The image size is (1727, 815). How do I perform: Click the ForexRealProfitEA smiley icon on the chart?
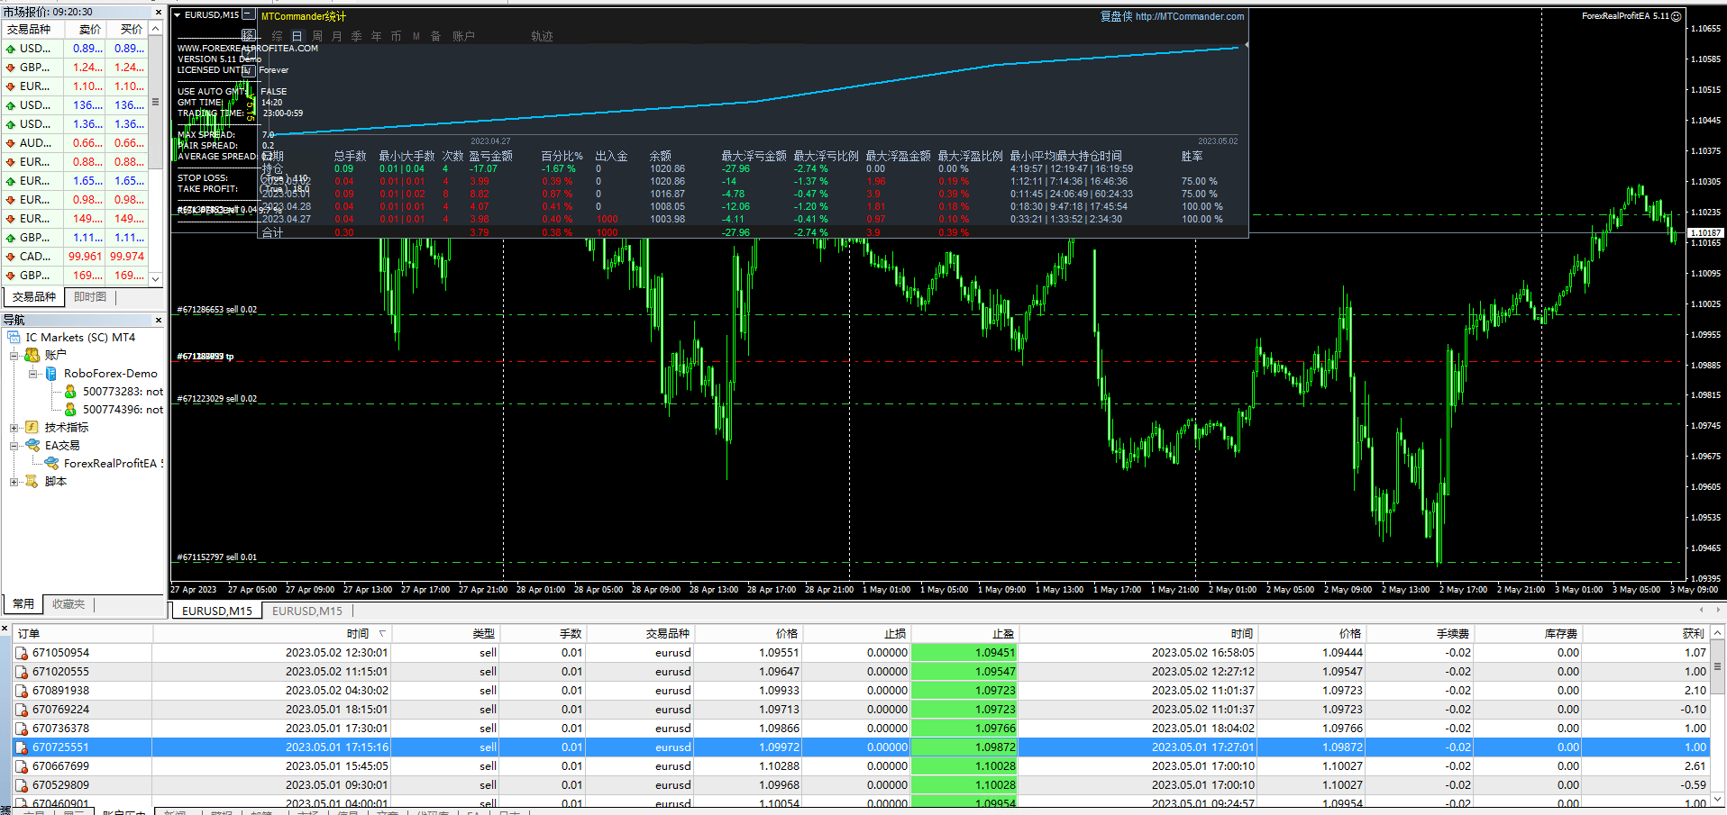(x=1676, y=16)
